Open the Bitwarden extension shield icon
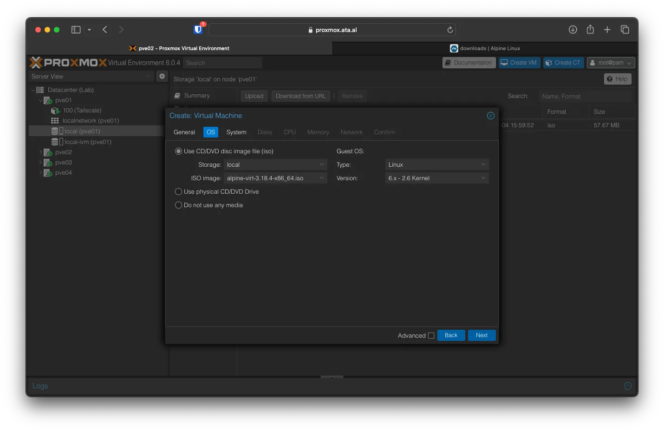 198,29
